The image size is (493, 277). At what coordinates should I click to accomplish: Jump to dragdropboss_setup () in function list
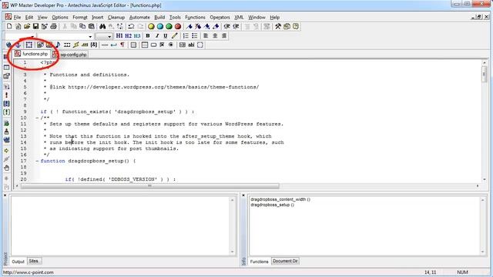tap(272, 205)
